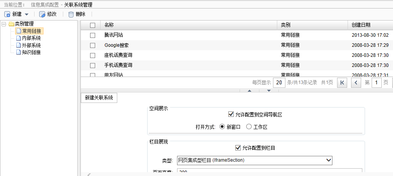Click the 座机话费查询 name cell

(118, 55)
